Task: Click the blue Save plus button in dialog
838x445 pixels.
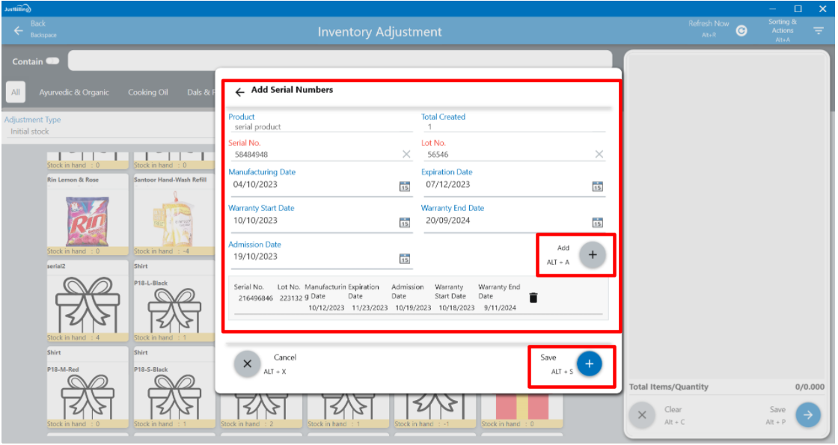Action: (x=589, y=364)
